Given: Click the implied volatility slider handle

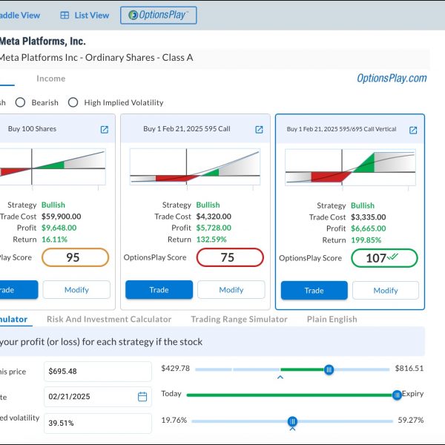Looking at the screenshot, I should coord(292,421).
